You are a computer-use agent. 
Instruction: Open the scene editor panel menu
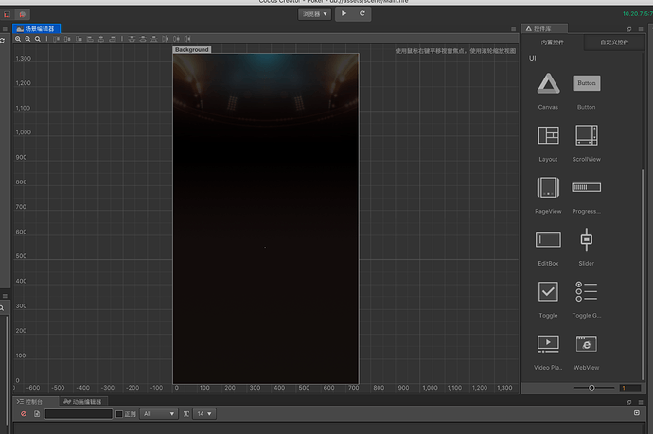pos(513,29)
